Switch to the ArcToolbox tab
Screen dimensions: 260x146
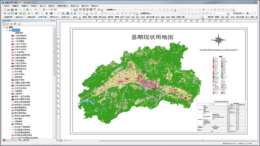pos(10,140)
